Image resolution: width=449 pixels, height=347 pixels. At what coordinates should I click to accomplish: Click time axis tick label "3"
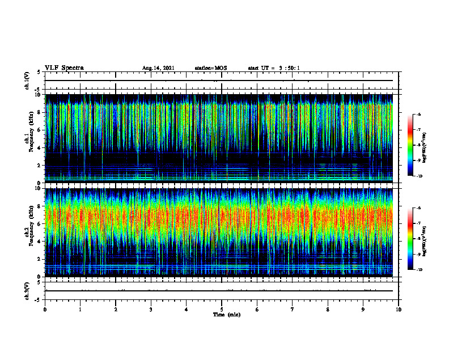pos(151,310)
